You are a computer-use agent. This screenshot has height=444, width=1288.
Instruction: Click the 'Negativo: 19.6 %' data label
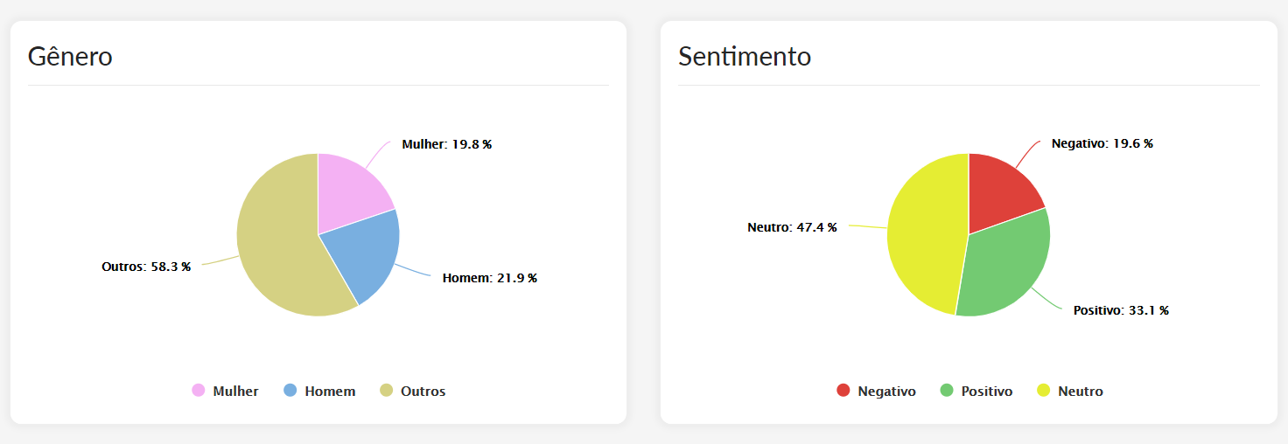click(x=1102, y=143)
